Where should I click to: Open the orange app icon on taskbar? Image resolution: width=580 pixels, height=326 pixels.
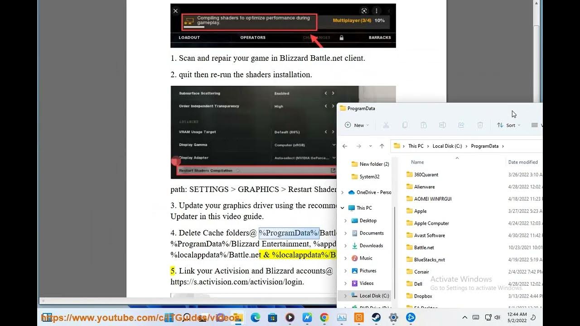358,317
